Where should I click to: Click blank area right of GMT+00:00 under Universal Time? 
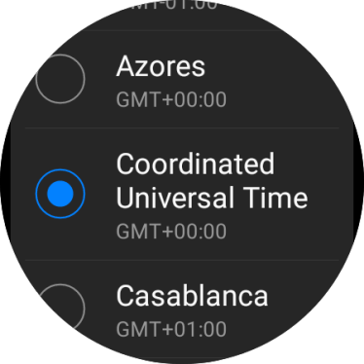click(x=282, y=232)
